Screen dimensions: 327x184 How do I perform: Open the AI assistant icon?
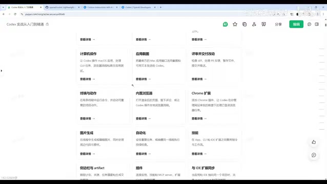point(225,25)
